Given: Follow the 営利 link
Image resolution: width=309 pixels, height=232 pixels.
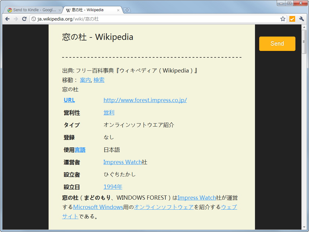Looking at the screenshot, I should (x=109, y=112).
